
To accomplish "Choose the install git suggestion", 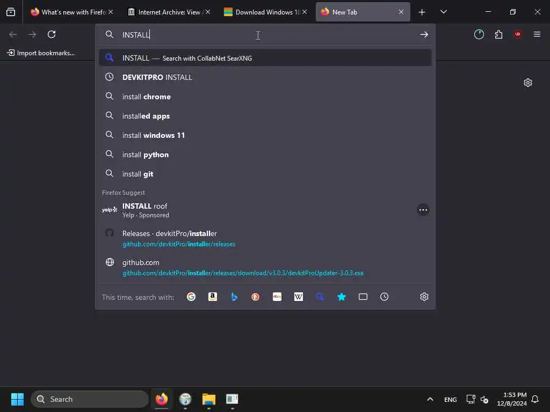I will click(265, 174).
